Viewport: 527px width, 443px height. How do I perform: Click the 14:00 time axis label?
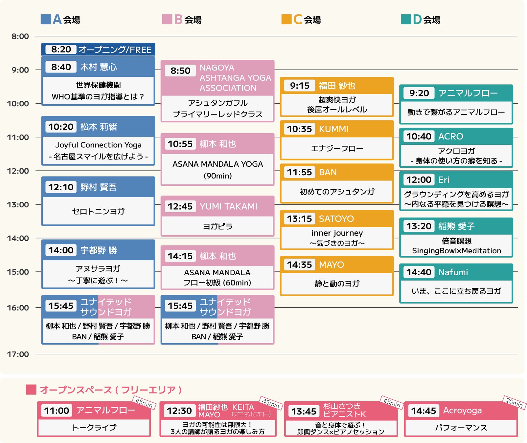(18, 238)
